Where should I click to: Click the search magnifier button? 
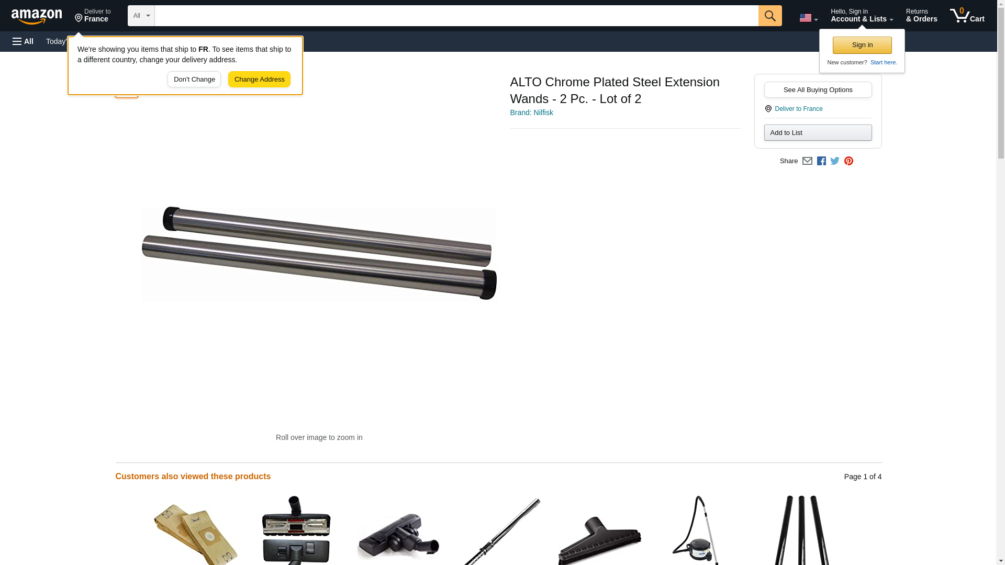[769, 16]
